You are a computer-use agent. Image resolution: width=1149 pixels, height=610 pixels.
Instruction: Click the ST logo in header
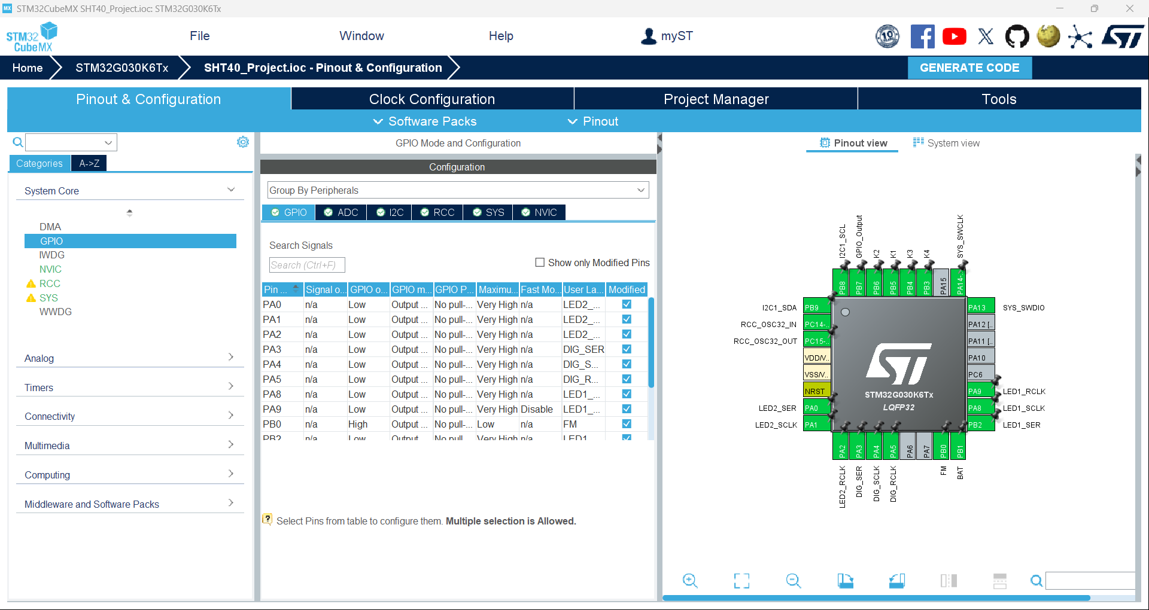(x=1123, y=36)
